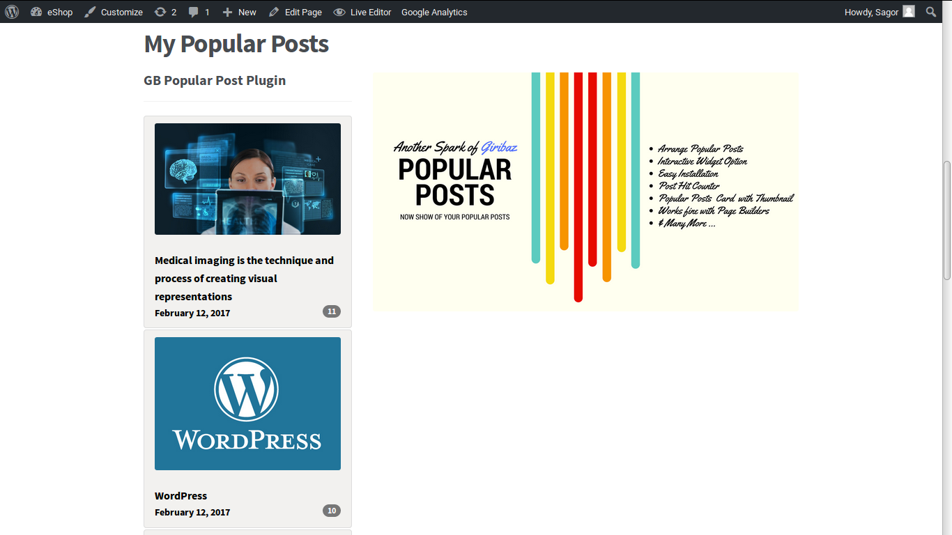Open the pending updates icon showing 2

(x=160, y=12)
